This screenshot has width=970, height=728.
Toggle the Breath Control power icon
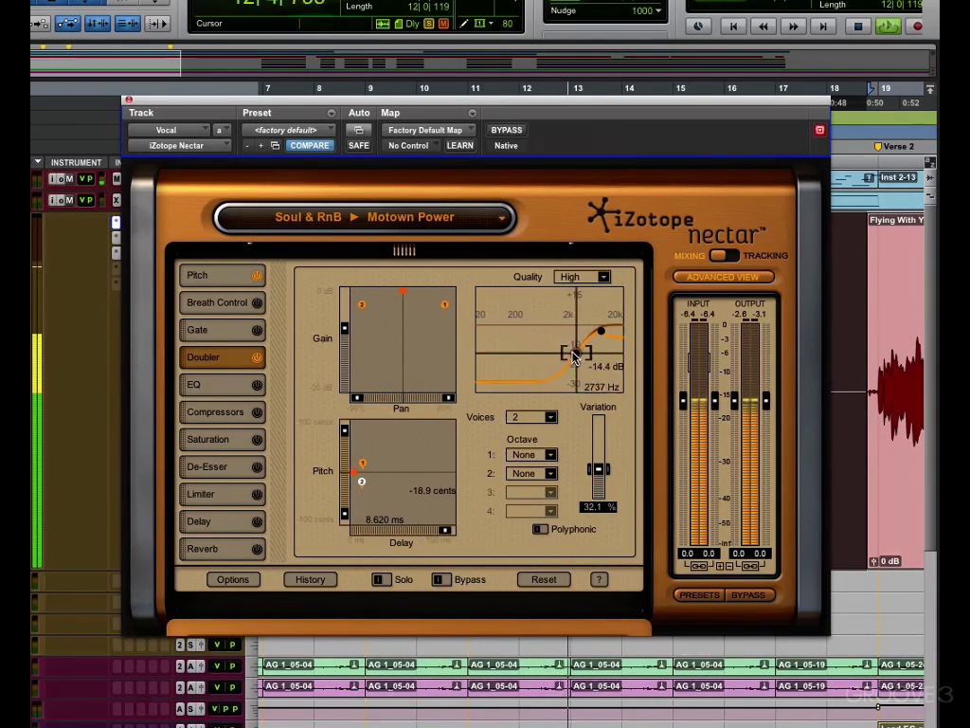257,302
